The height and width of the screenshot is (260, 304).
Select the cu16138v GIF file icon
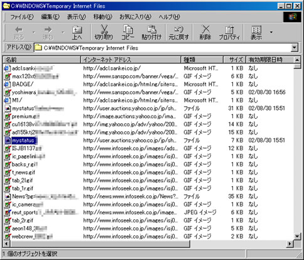click(x=8, y=124)
